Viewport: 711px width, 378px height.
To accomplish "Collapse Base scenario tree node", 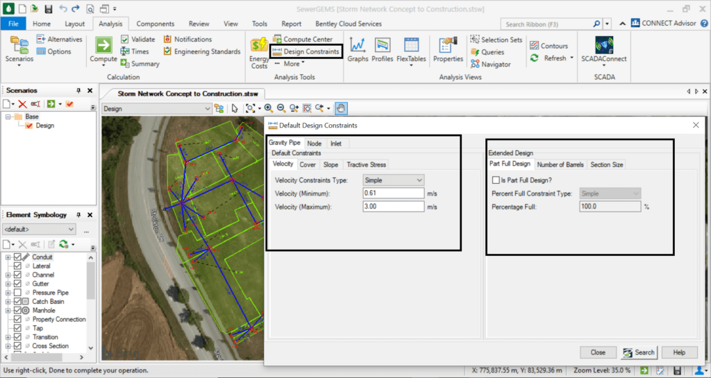I will (x=8, y=117).
